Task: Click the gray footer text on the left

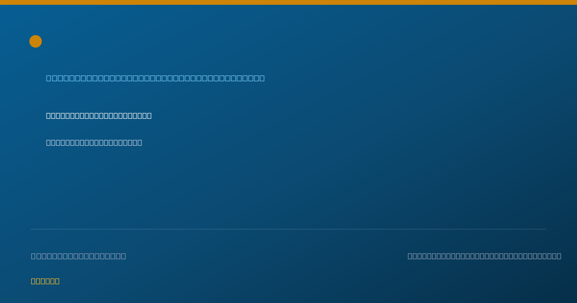Action: [78, 256]
